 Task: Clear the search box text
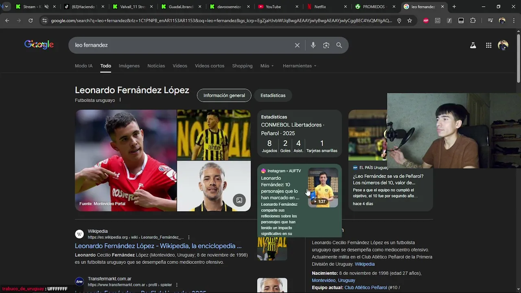[297, 45]
